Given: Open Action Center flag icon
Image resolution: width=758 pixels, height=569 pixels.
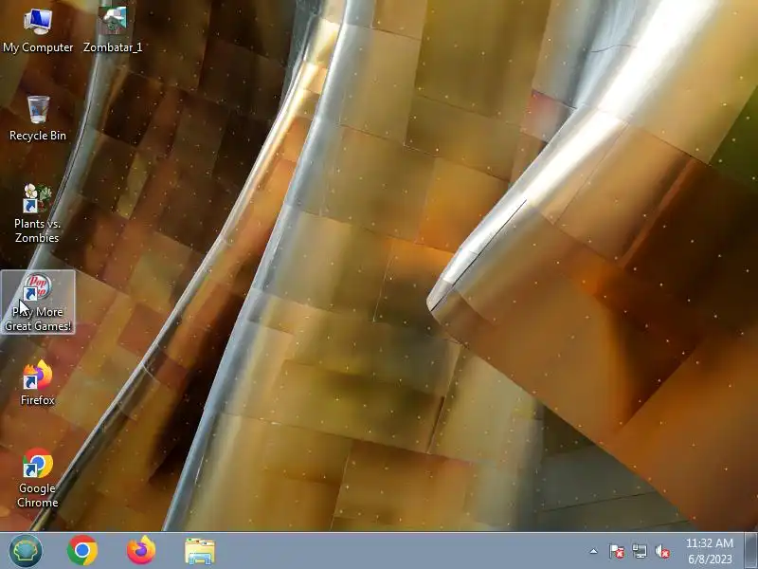Looking at the screenshot, I should pos(617,551).
